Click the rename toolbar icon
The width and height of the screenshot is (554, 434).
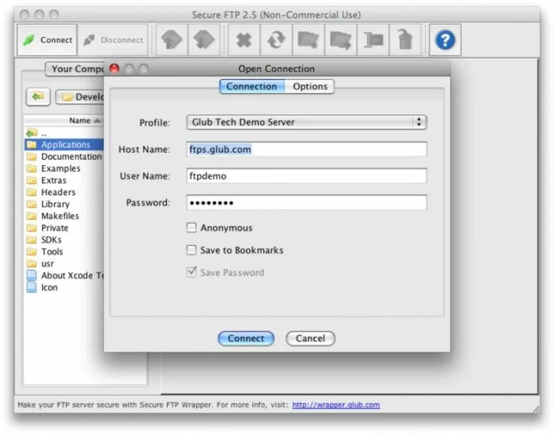point(373,40)
